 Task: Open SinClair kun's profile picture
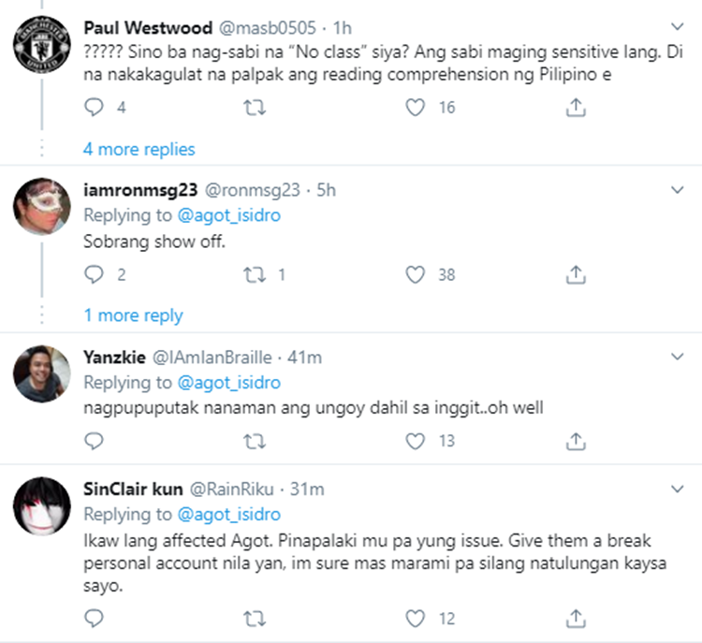(44, 509)
